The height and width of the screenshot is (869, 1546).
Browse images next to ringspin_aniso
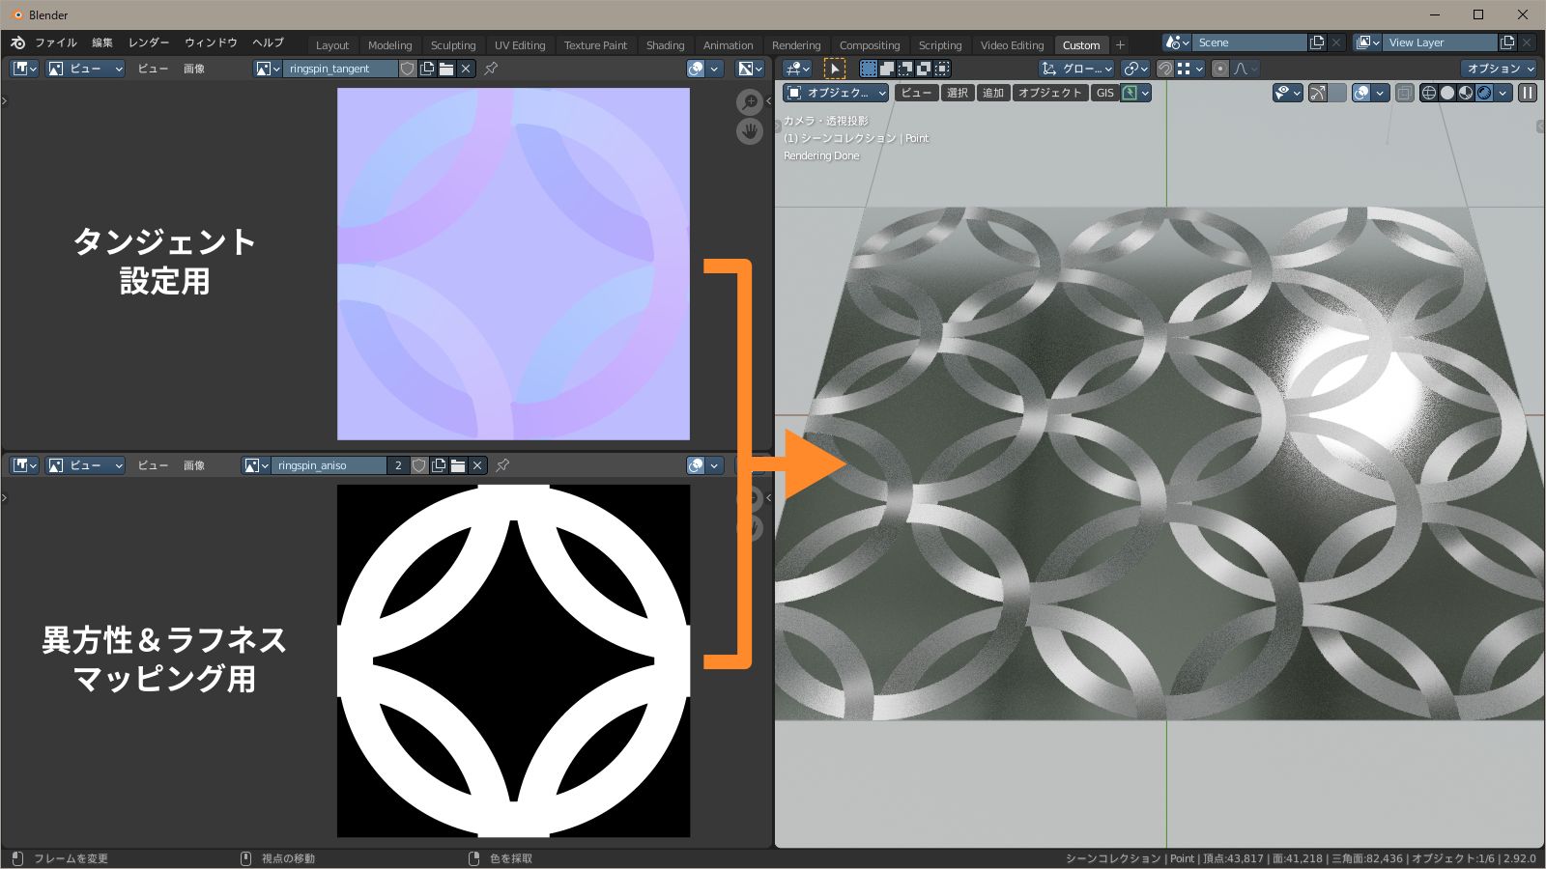(256, 465)
